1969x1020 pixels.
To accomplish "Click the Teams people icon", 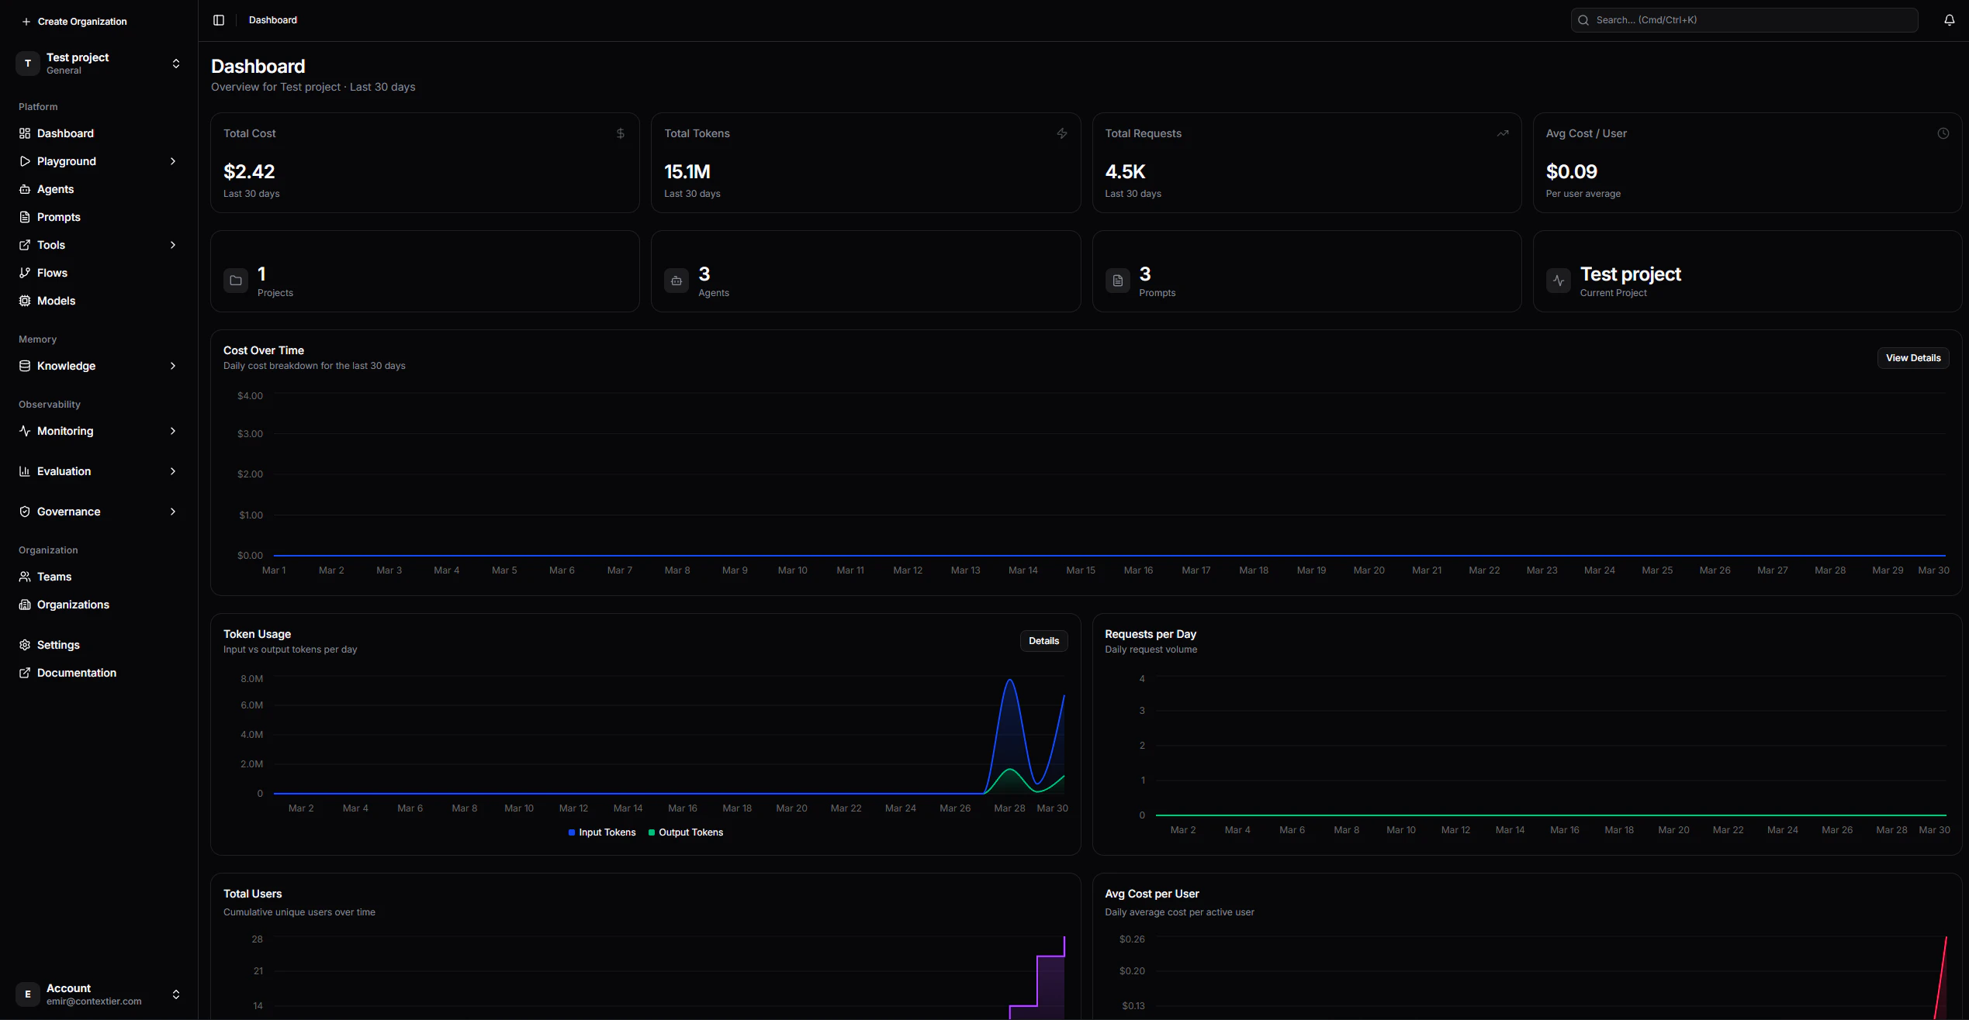I will click(x=25, y=577).
